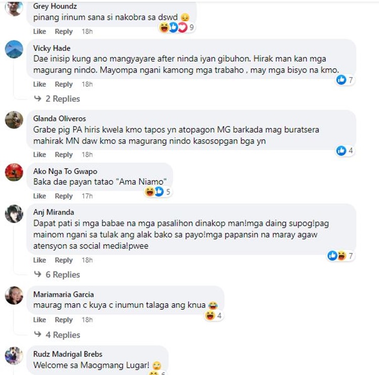This screenshot has height=375, width=379.
Task: Click Glanda Oliveros's avatar
Action: coord(14,120)
